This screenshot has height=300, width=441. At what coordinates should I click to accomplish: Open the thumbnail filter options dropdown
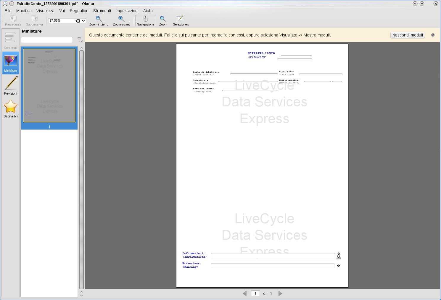(80, 40)
